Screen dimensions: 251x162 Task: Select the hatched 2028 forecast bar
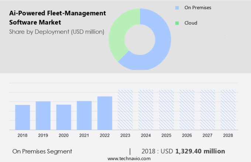pyautogui.click(x=228, y=110)
